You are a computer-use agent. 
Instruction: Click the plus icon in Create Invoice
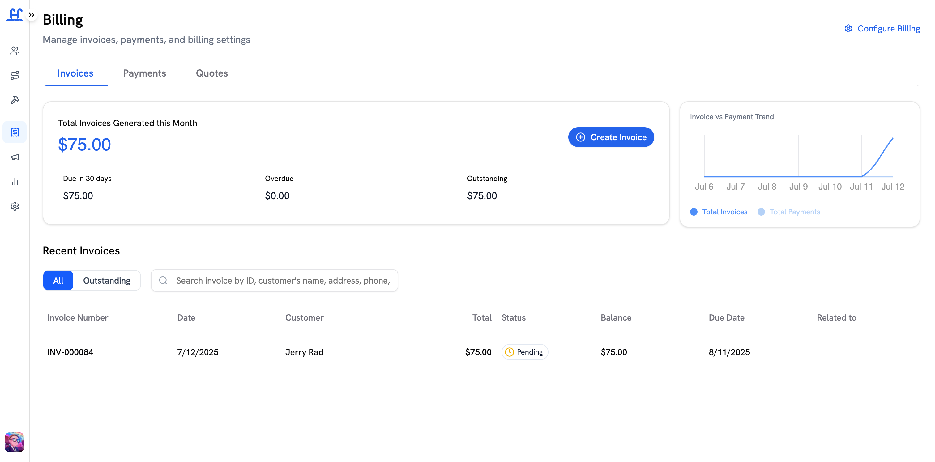pos(581,137)
